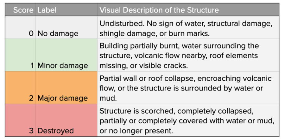Click the red score 3 cell
285x140 pixels.
[31, 131]
